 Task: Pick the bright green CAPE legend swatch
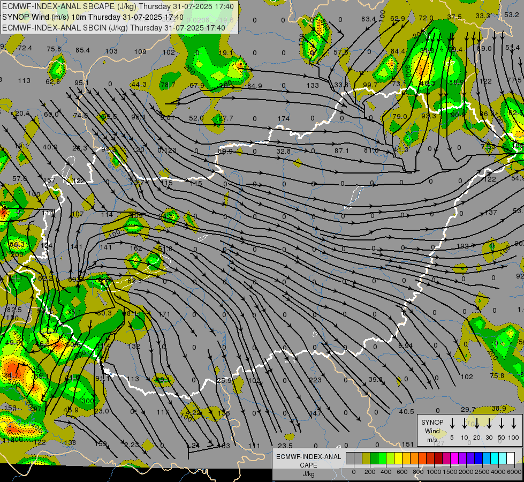[x=382, y=458]
